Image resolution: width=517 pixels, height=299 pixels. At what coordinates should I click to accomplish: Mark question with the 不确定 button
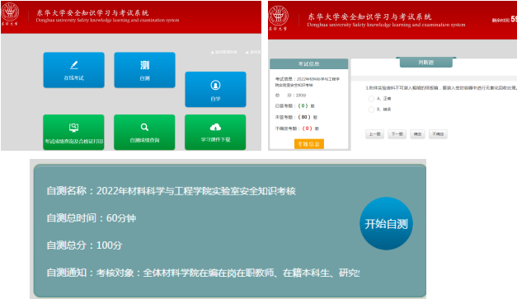pos(438,134)
